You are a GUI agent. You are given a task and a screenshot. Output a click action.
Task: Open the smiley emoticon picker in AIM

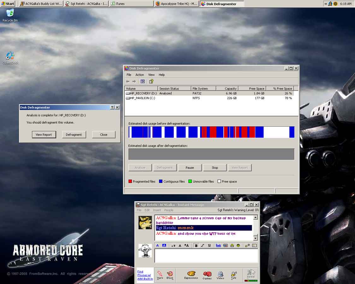coord(239,246)
